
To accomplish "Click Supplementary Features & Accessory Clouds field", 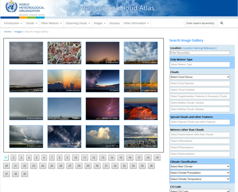I will pyautogui.click(x=200, y=97).
